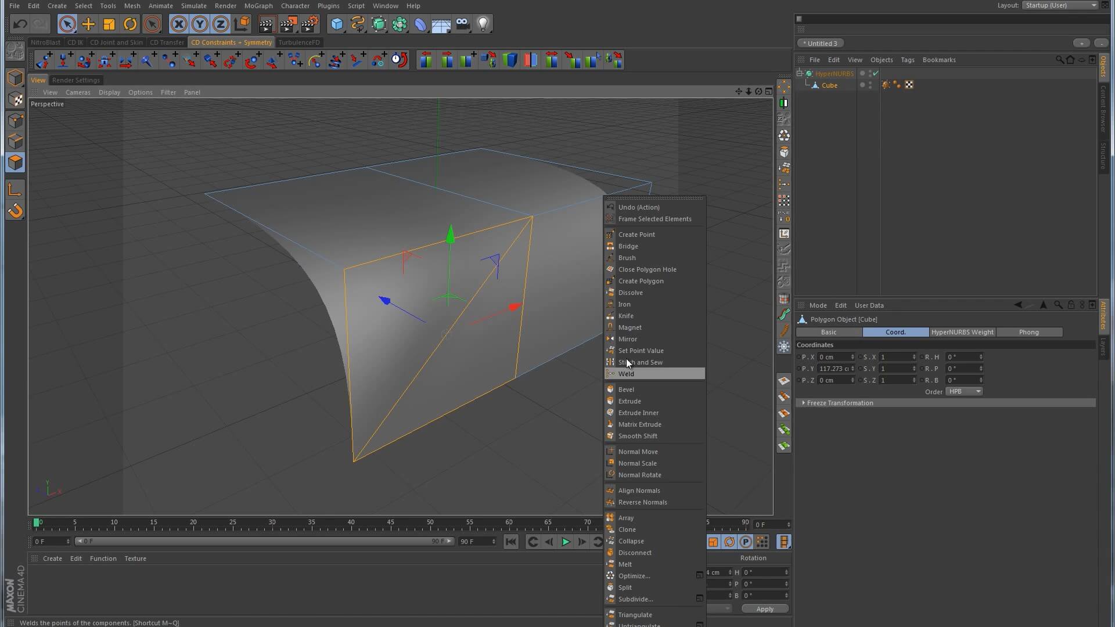
Task: Click the Apply button
Action: [x=765, y=609]
